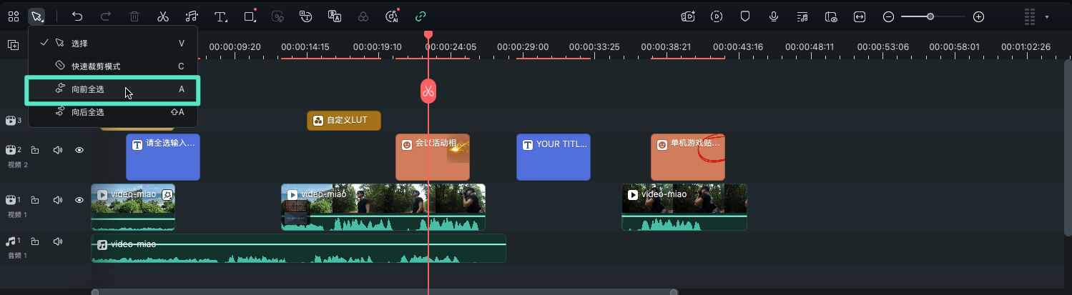Select the 自定义LUT effect clip
The image size is (1072, 295).
[344, 120]
